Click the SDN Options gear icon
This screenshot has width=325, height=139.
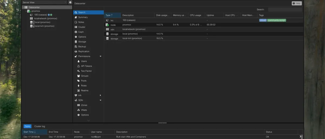[79, 115]
